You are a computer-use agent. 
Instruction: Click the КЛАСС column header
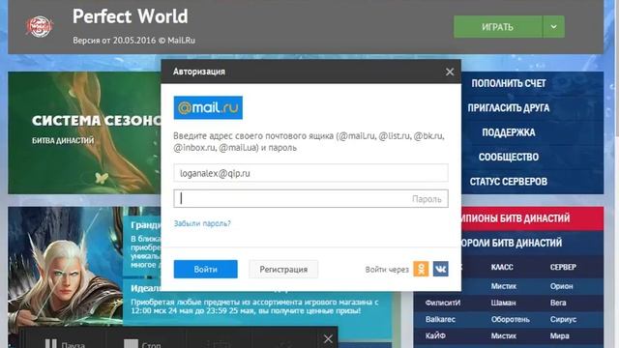502,267
